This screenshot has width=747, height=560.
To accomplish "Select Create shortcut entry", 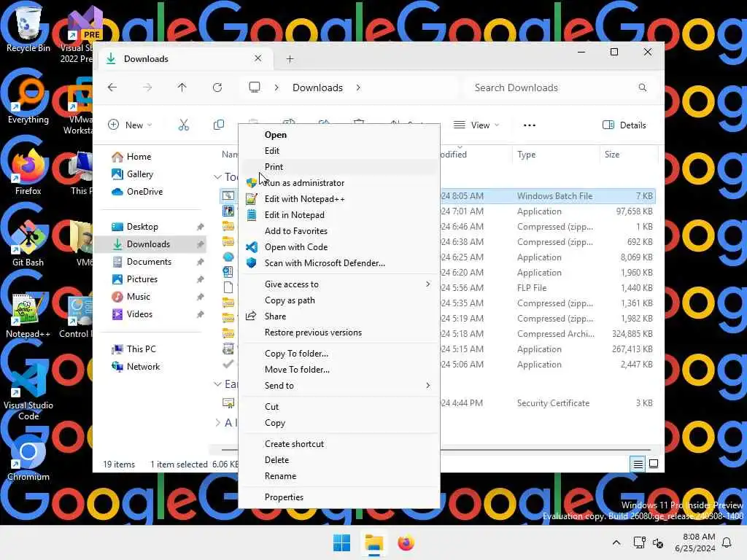I will (338, 444).
